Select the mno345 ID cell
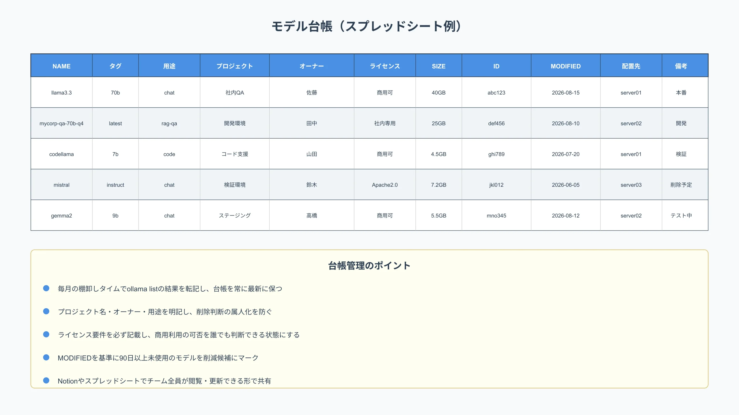Image resolution: width=739 pixels, height=415 pixels. click(496, 216)
